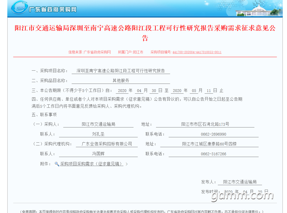Click the contact person field 刘孔圣
The height and width of the screenshot is (213, 287).
98,134
